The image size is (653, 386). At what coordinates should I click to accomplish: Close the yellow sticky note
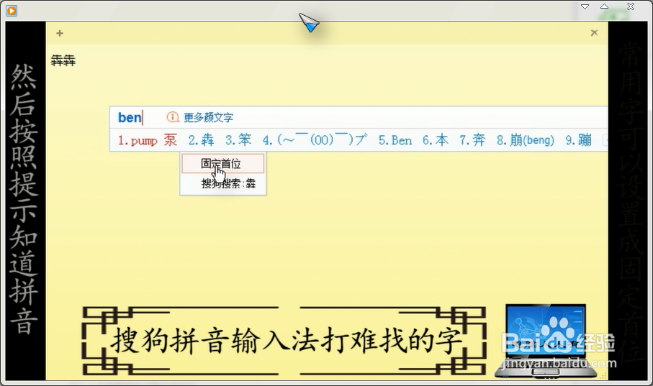point(594,33)
